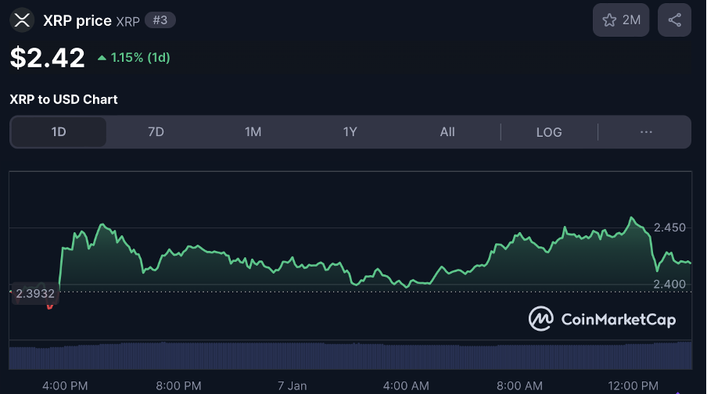Click the $2.42 price value
The width and height of the screenshot is (707, 394).
(48, 58)
